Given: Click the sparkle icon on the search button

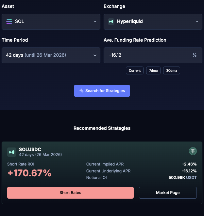Looking at the screenshot, I should (x=81, y=91).
